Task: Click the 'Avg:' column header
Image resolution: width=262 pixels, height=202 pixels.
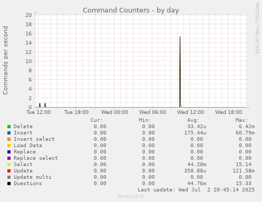Action: click(193, 120)
